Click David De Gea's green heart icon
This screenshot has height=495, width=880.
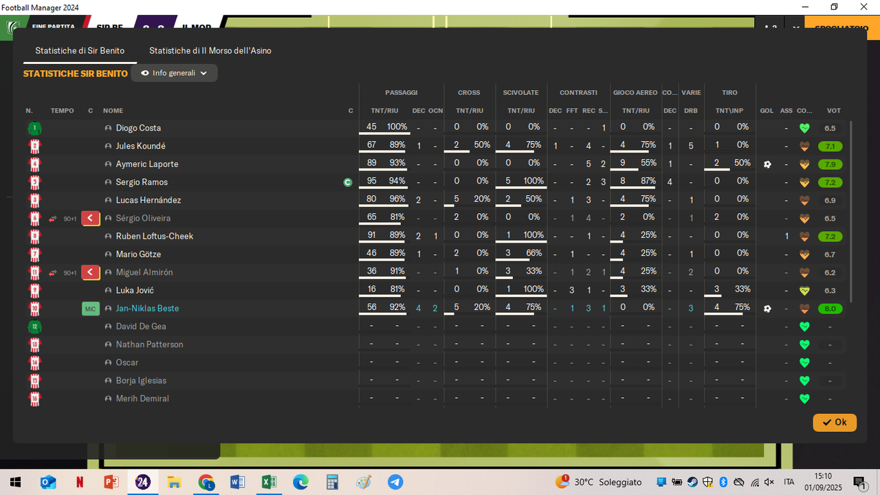pyautogui.click(x=804, y=327)
